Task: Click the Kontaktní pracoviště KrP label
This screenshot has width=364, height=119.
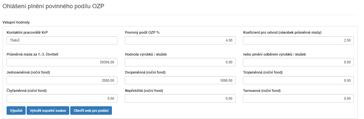Action: pyautogui.click(x=29, y=33)
